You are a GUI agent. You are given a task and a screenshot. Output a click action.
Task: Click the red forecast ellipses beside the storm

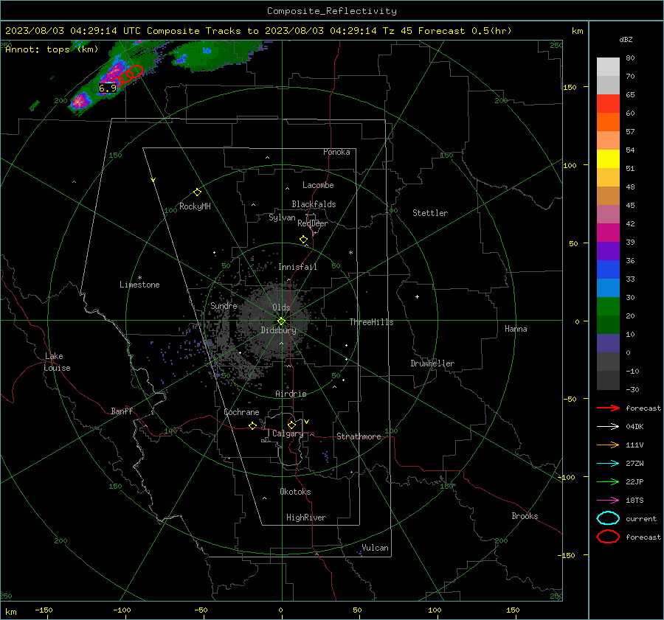pos(128,75)
